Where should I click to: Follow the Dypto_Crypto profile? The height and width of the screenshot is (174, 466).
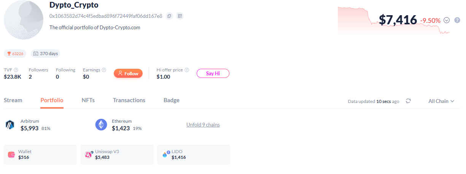click(x=128, y=73)
